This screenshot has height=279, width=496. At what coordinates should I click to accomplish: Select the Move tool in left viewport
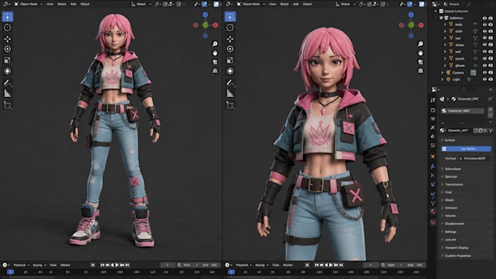tap(7, 39)
